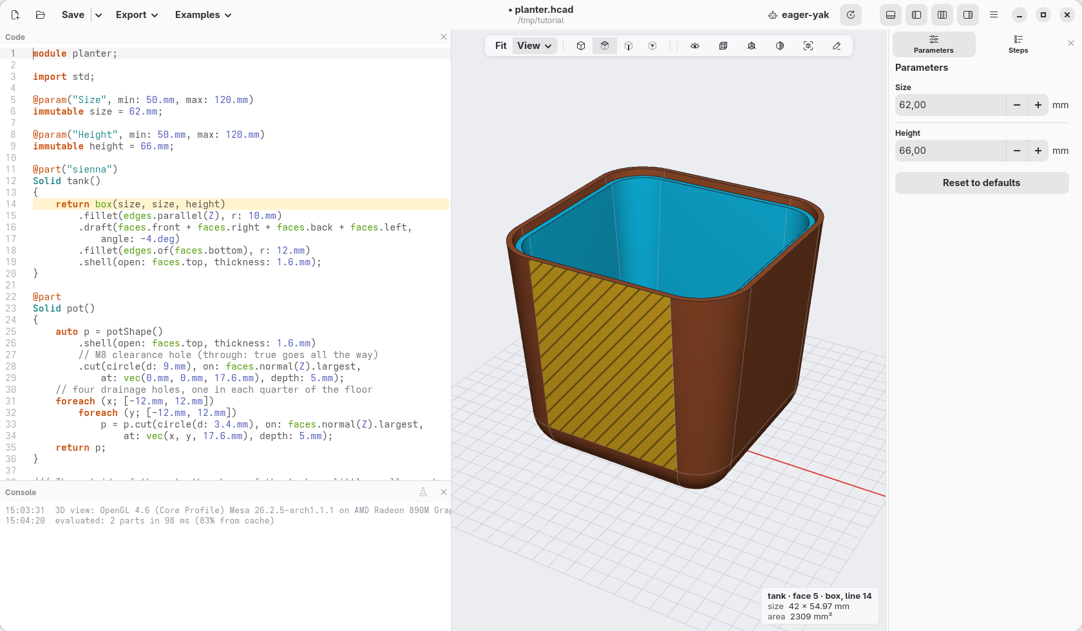Click Reset to defaults button
This screenshot has height=631, width=1082.
coord(982,183)
